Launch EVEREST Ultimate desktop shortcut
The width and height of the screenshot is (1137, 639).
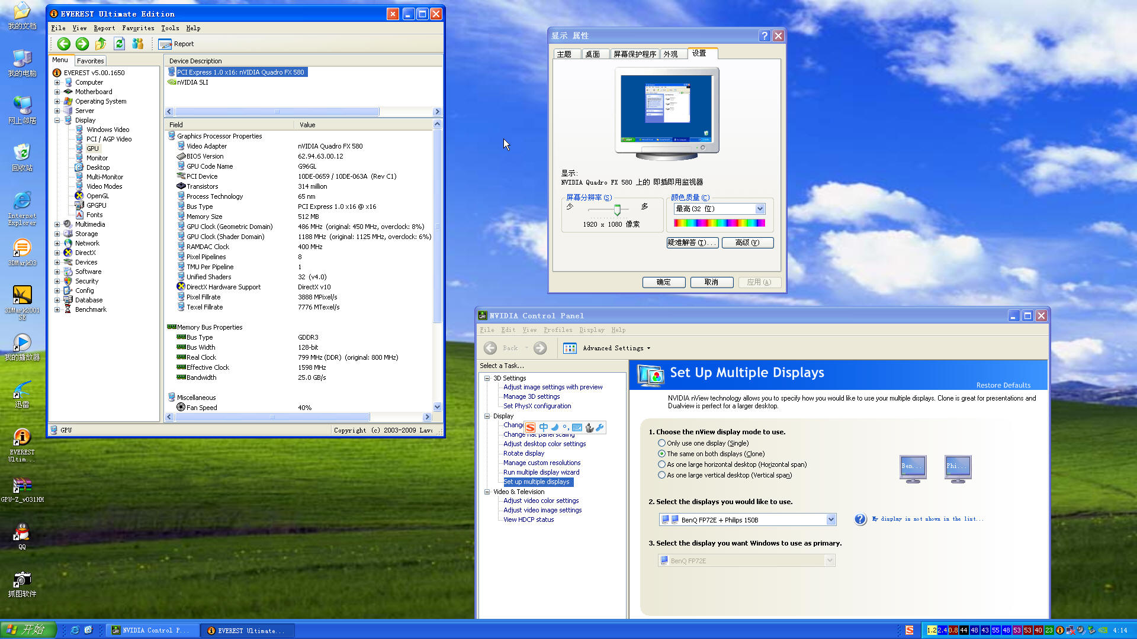point(22,445)
